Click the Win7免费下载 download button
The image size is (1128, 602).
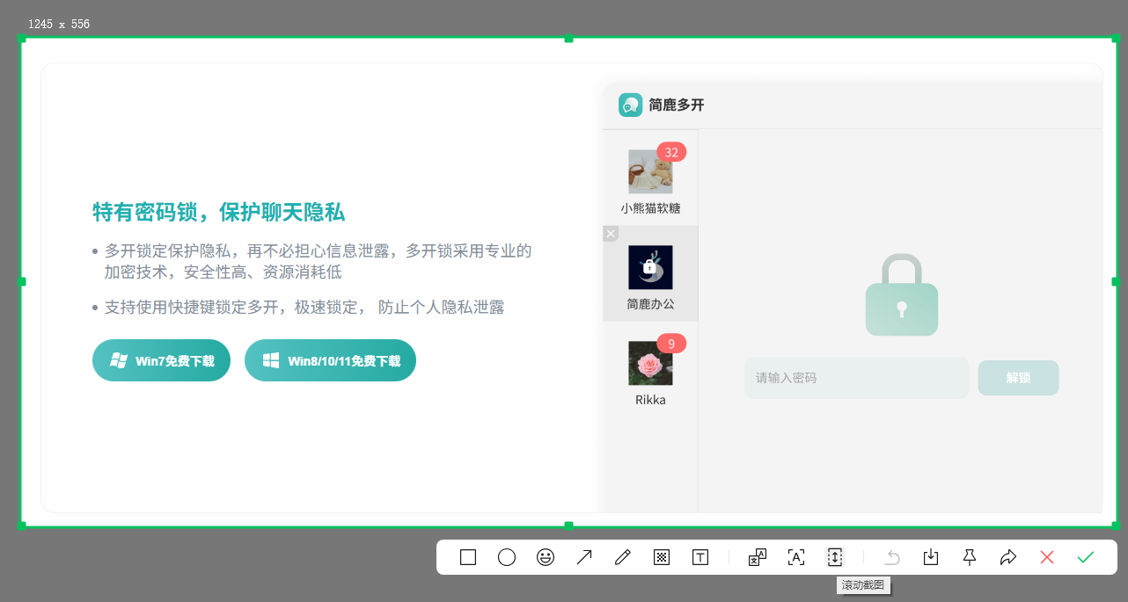[161, 359]
